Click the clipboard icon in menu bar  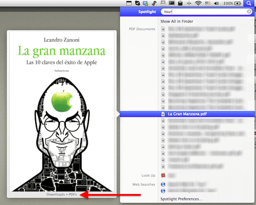point(180,3)
